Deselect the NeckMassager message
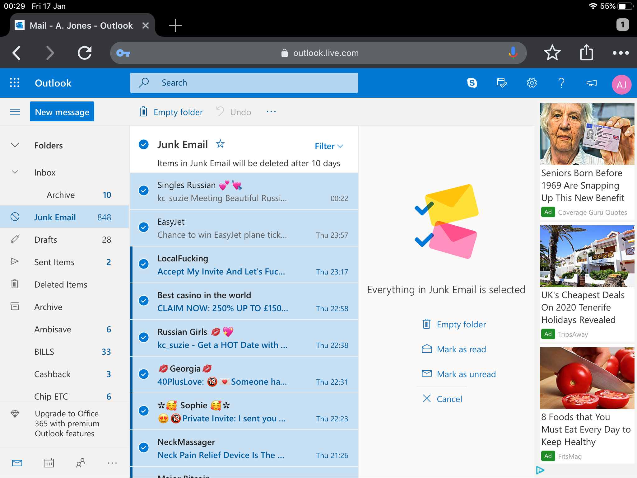 [144, 448]
